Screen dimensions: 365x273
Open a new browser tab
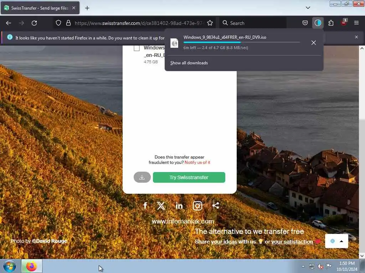[x=87, y=8]
